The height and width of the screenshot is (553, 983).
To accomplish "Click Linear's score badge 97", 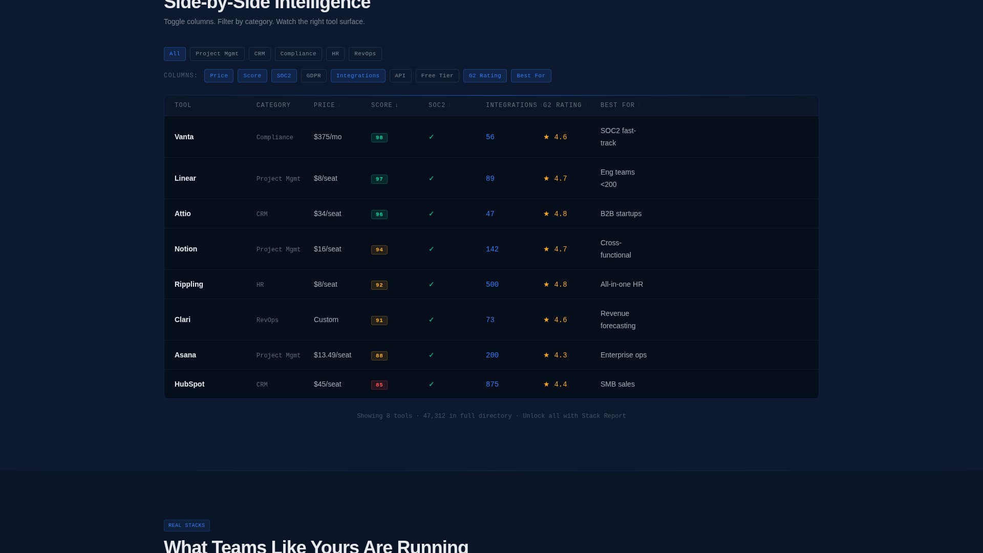I will click(379, 179).
